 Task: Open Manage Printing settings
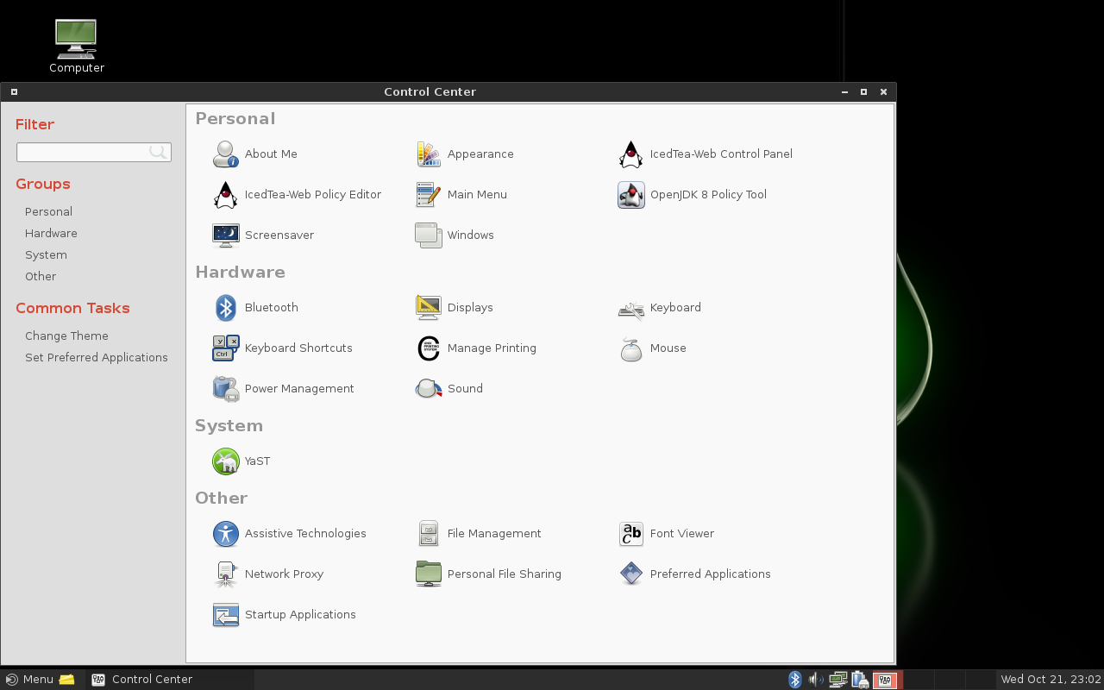pyautogui.click(x=429, y=348)
